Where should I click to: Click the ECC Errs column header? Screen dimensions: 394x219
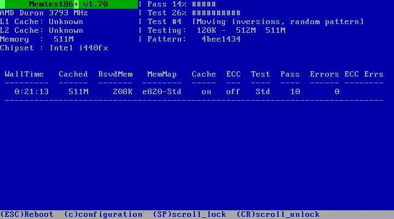coord(364,74)
